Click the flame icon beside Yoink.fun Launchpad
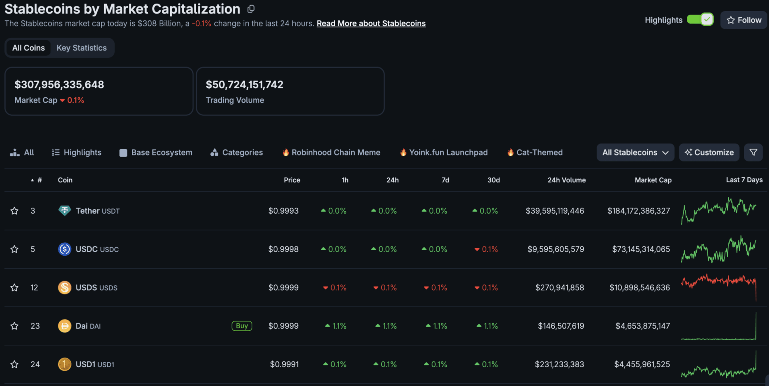The width and height of the screenshot is (769, 386). point(403,152)
